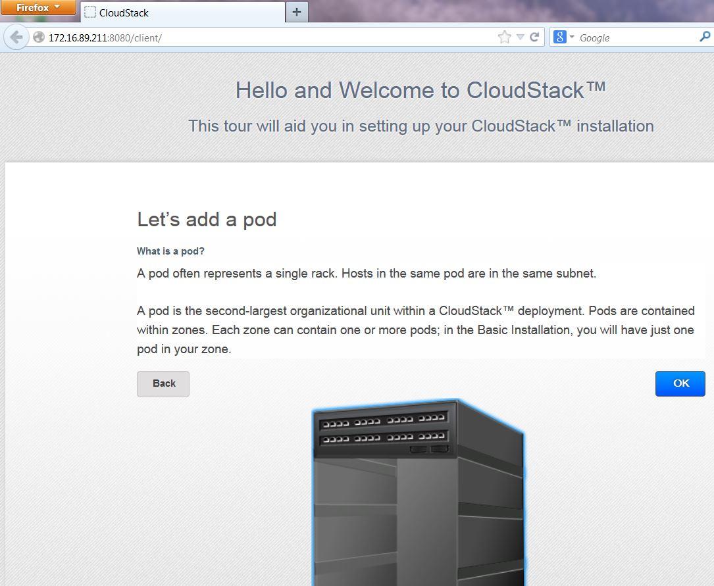This screenshot has width=714, height=586.
Task: Click the pod server rack illustration
Action: [x=418, y=492]
